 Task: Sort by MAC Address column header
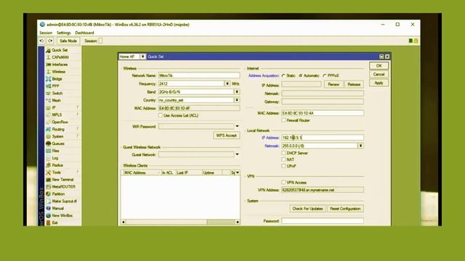pos(141,173)
